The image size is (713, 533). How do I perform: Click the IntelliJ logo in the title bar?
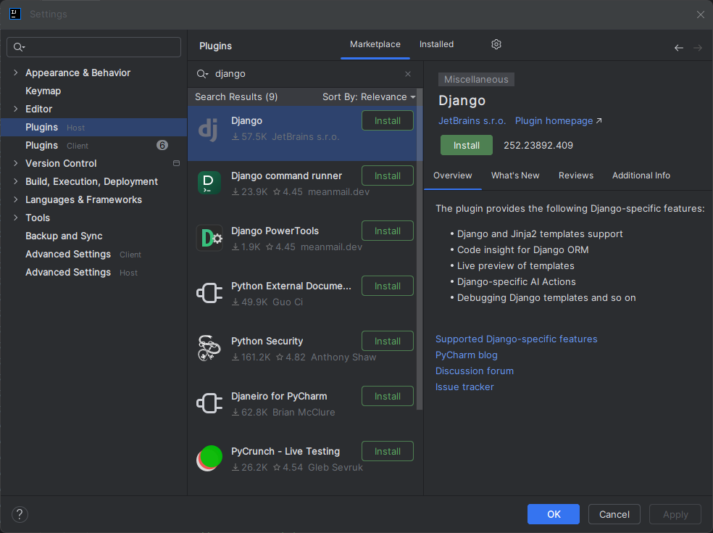[15, 14]
